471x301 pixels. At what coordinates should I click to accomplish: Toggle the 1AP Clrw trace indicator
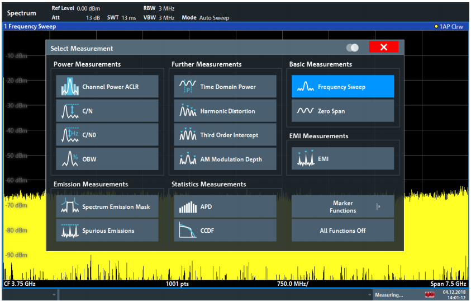(449, 26)
